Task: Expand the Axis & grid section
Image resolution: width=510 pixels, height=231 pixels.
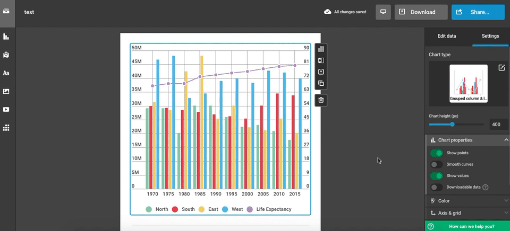Action: click(x=467, y=213)
